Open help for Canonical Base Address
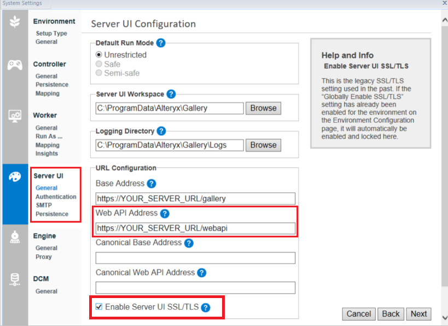The height and width of the screenshot is (326, 448). [x=188, y=243]
